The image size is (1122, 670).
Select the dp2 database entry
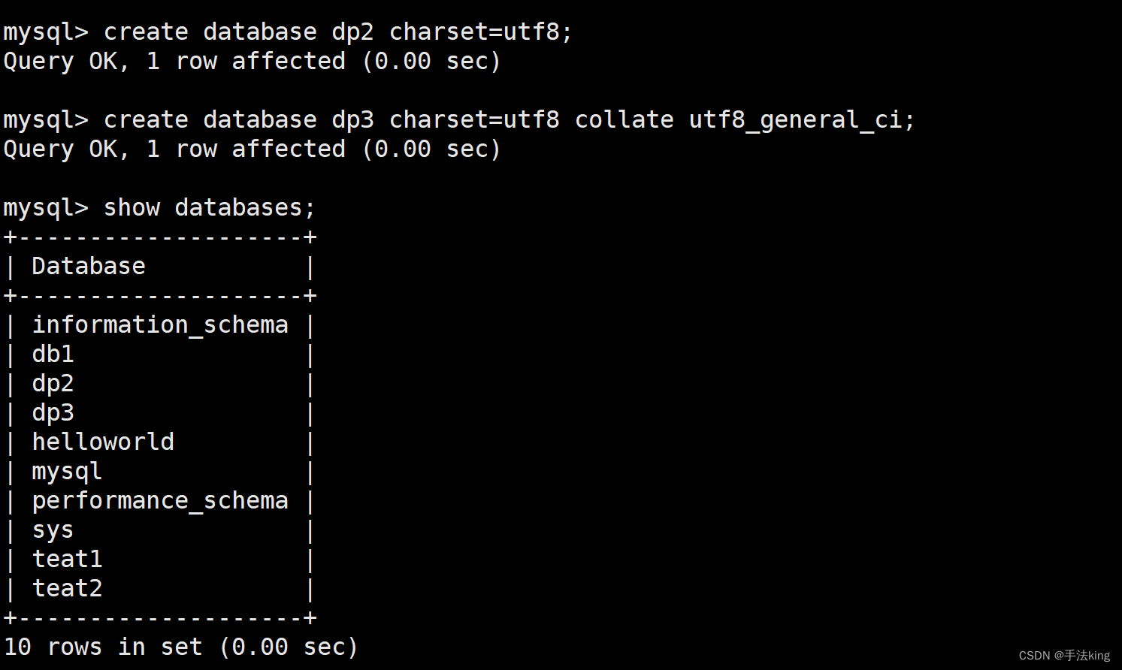pyautogui.click(x=53, y=384)
